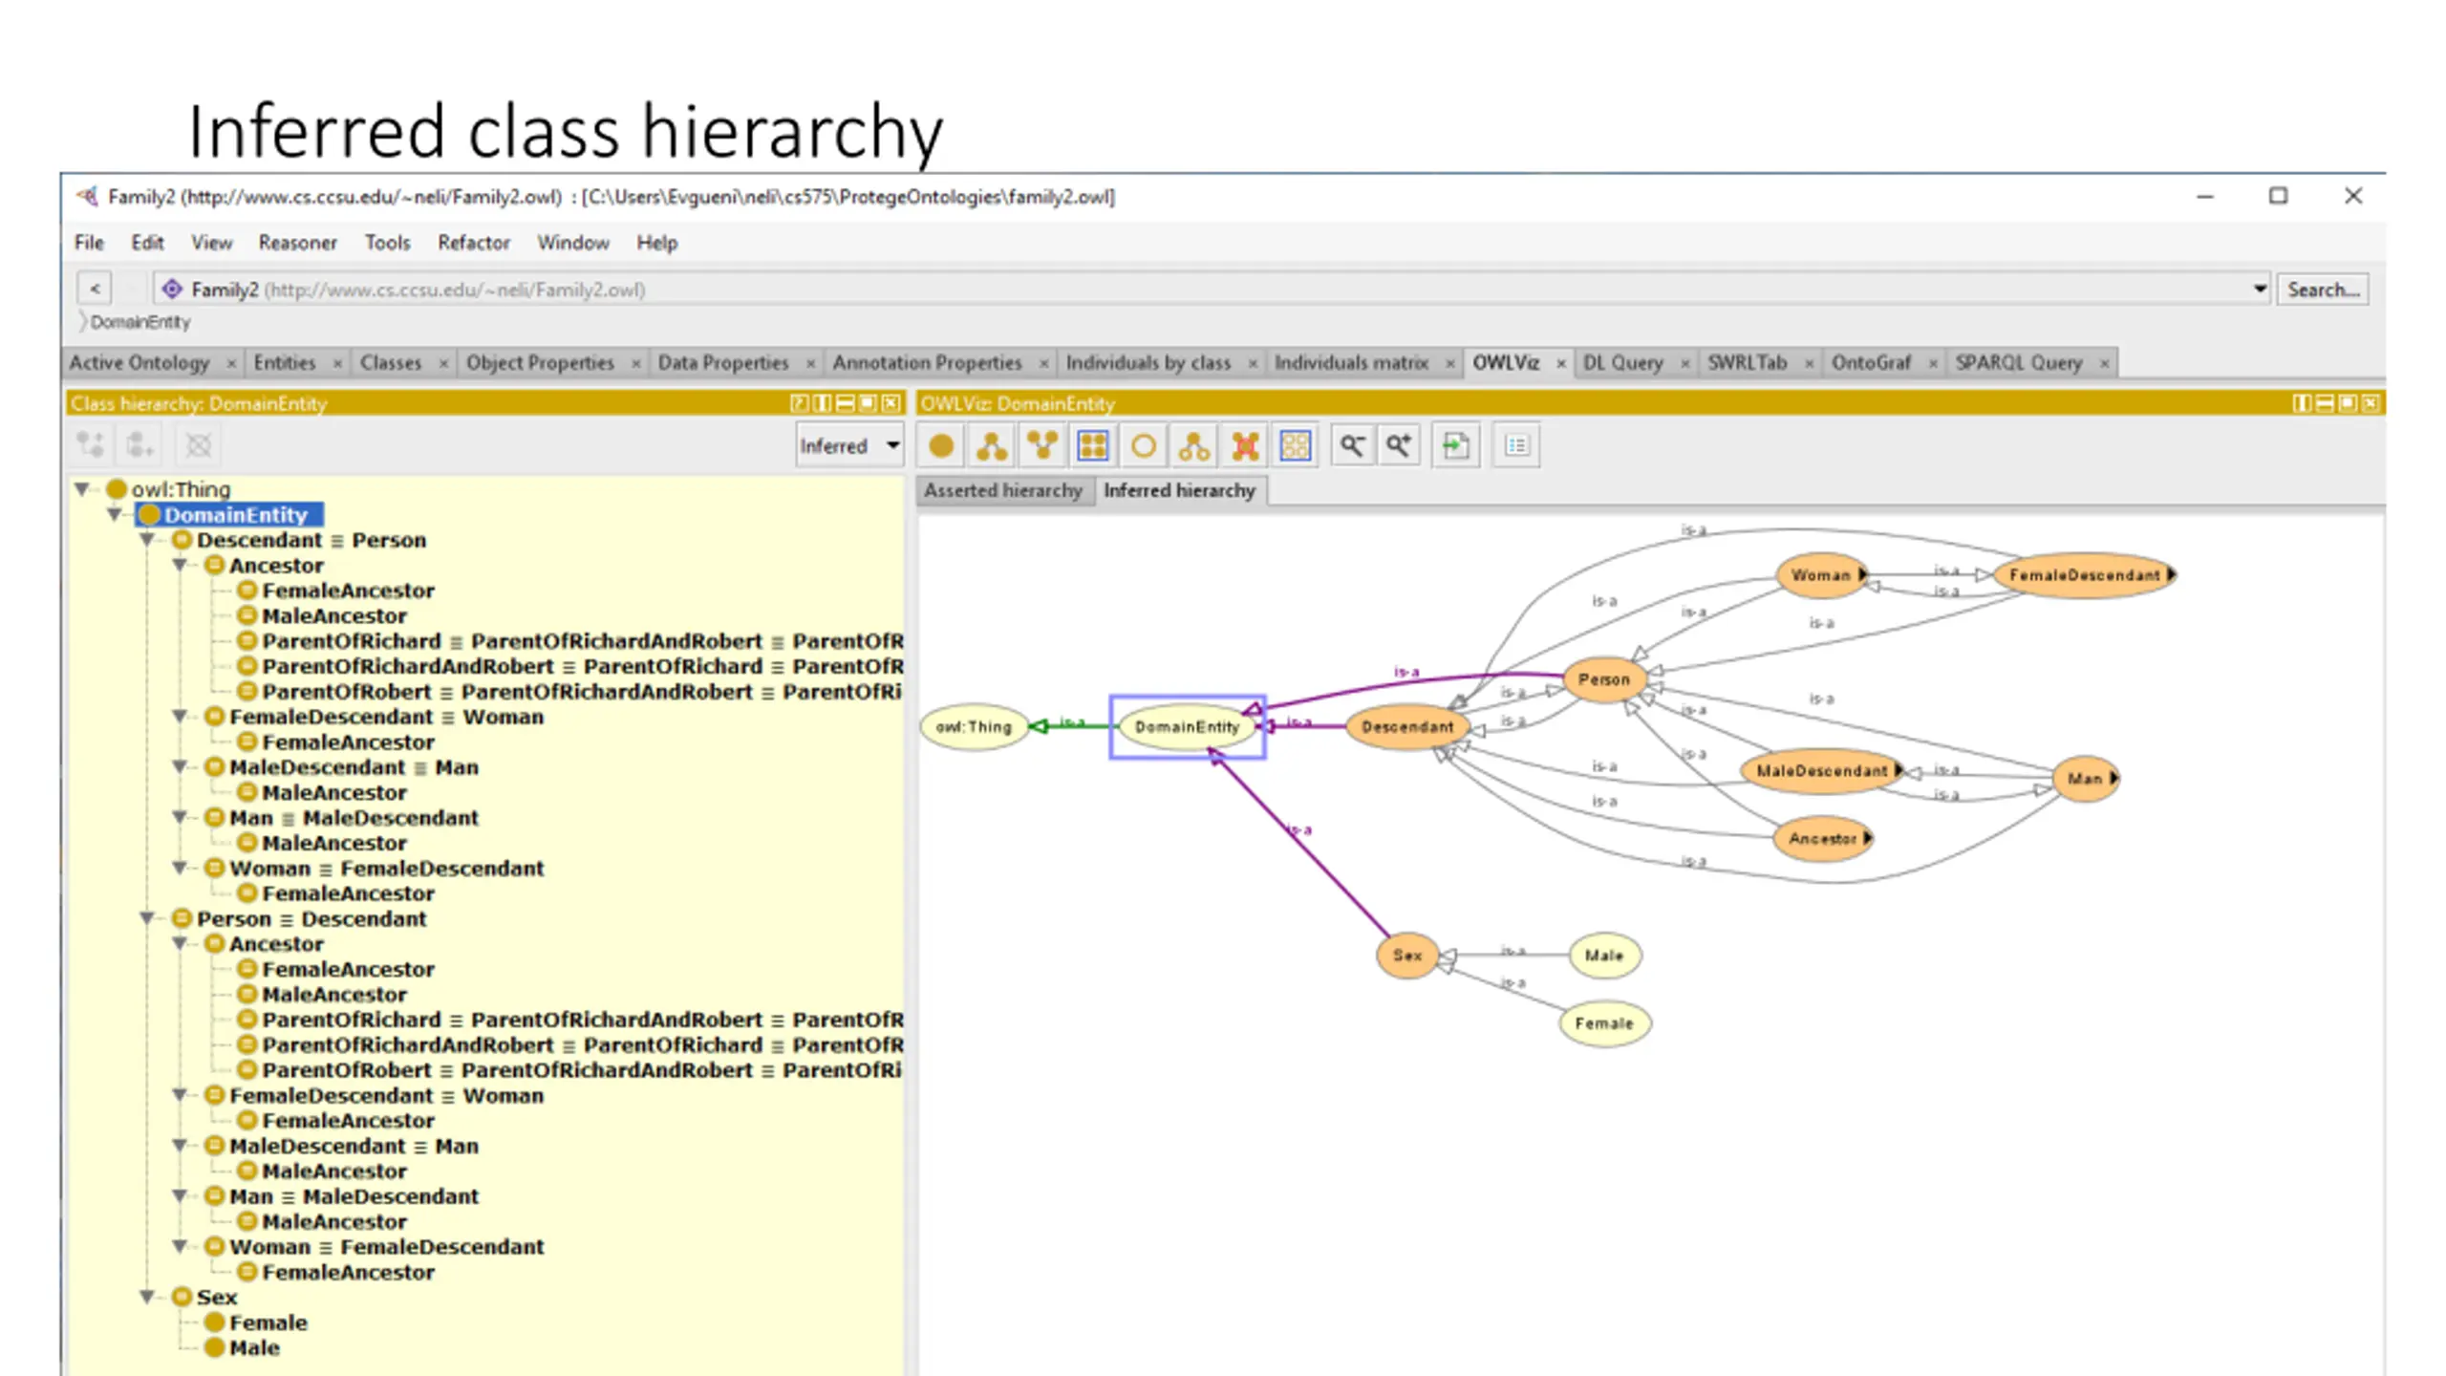Collapse the DomainEntity tree node
The image size is (2446, 1376).
116,515
